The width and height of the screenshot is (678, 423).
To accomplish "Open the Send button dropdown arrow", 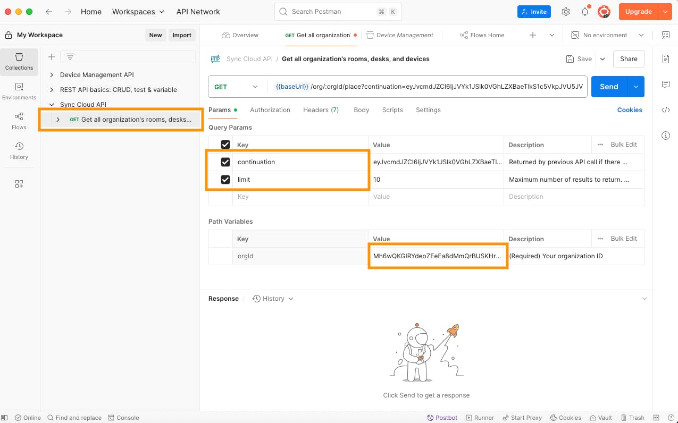I will [636, 87].
